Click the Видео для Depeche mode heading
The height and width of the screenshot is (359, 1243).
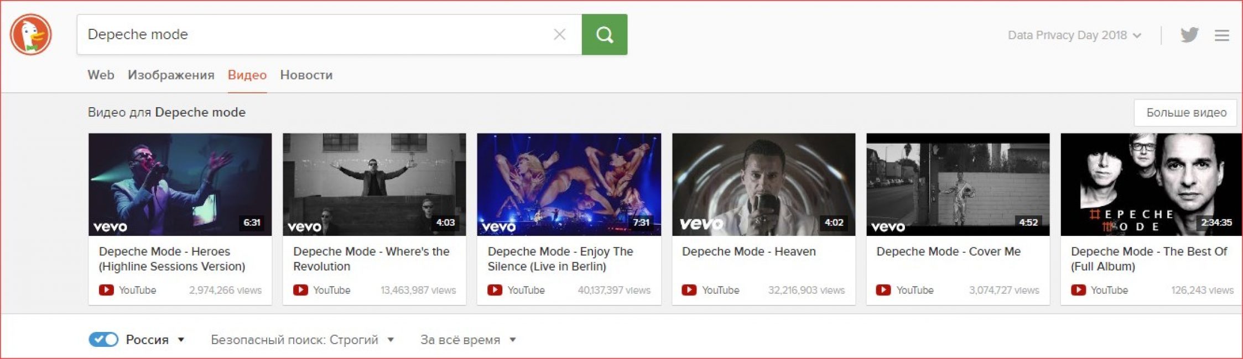pos(167,112)
